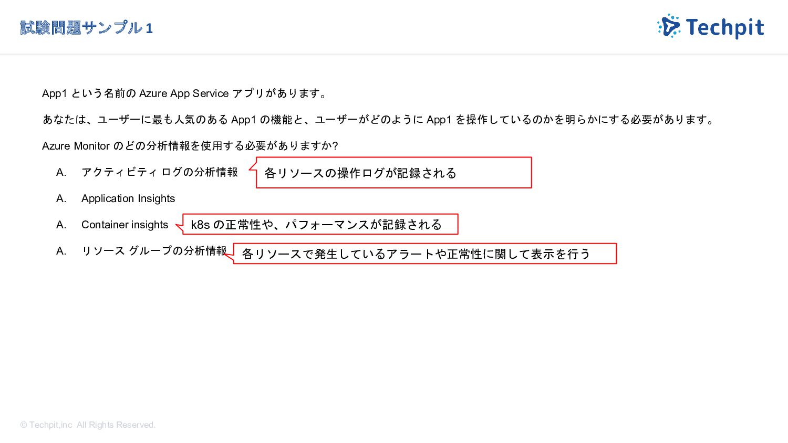Click the sentence about ユーザーに最も人気のある機能
The height and width of the screenshot is (443, 788).
click(x=379, y=120)
